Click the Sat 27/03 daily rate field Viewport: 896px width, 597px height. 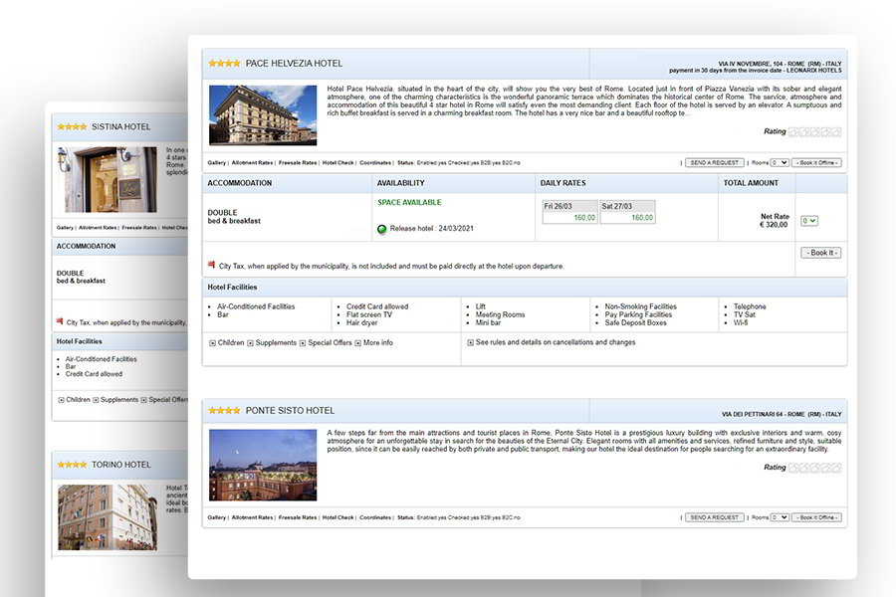[x=627, y=218]
